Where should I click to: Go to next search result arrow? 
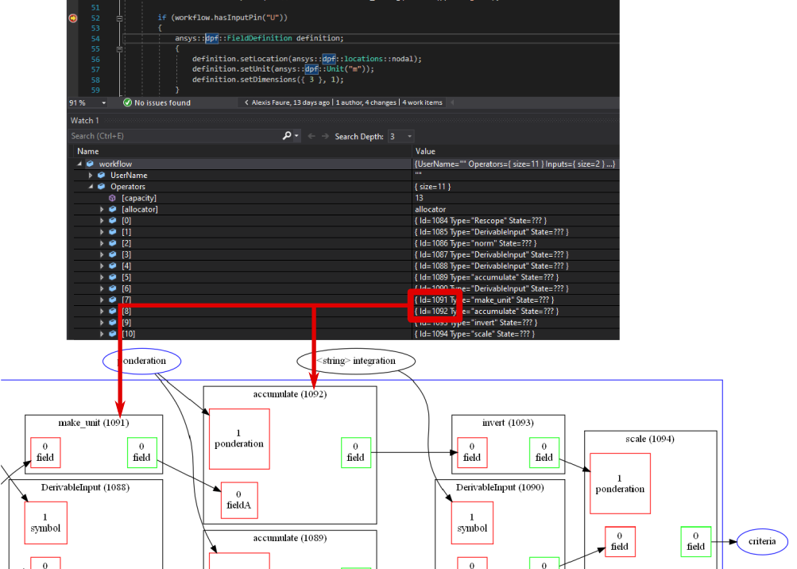coord(325,136)
